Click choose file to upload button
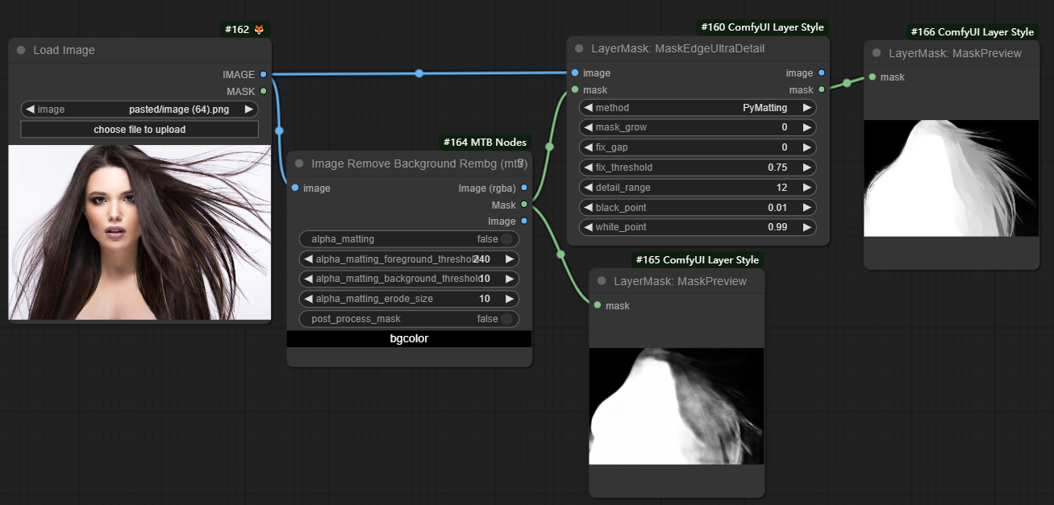The width and height of the screenshot is (1054, 505). [x=140, y=130]
